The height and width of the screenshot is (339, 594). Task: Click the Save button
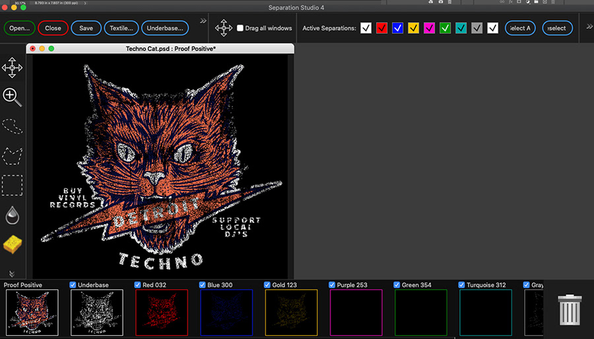pos(86,28)
